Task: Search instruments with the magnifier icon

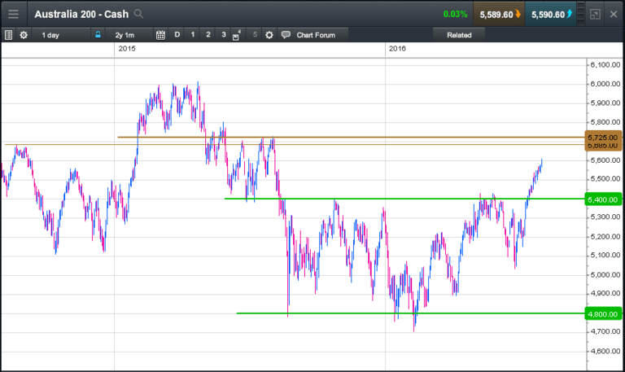Action: pos(138,14)
